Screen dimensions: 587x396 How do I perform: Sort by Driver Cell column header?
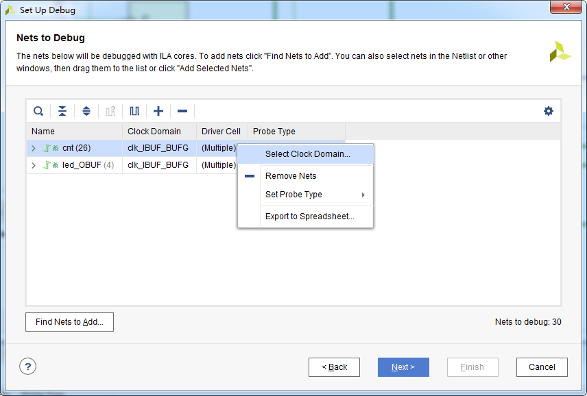click(x=222, y=132)
